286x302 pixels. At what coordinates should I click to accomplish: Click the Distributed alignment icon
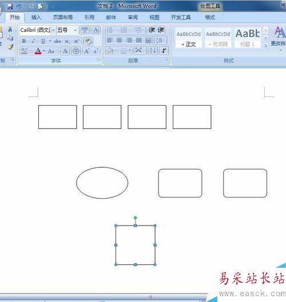pos(148,41)
